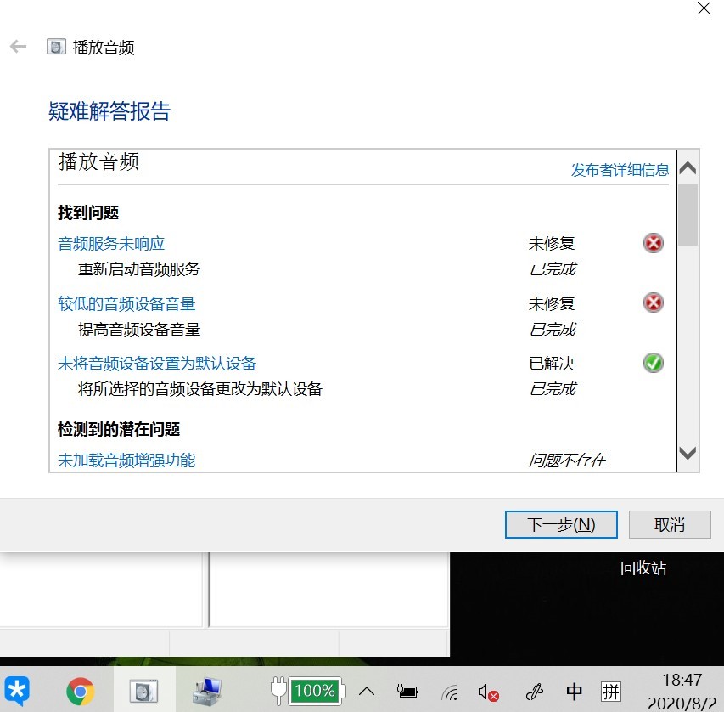Click the 拼 IME mode indicator
The height and width of the screenshot is (712, 724).
click(x=611, y=692)
